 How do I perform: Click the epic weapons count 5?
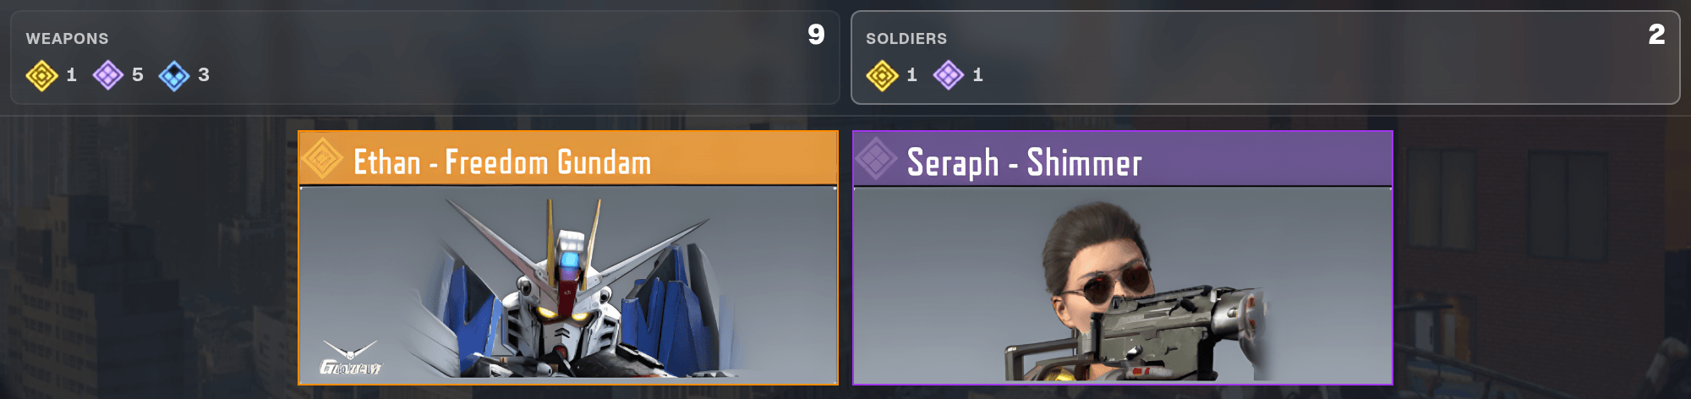[x=138, y=75]
